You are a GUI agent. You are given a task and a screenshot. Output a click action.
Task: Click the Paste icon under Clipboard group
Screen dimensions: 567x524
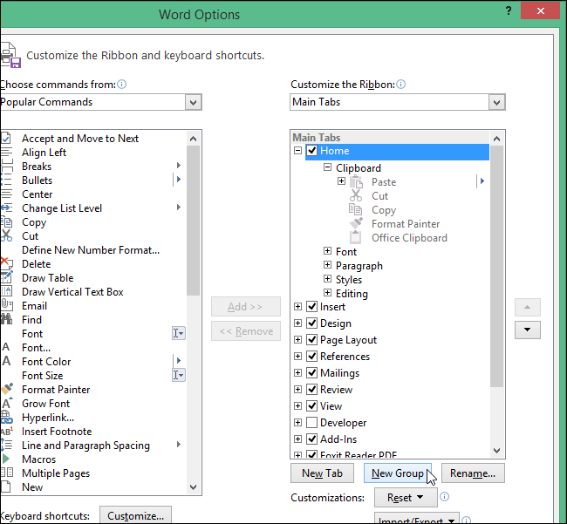[356, 181]
